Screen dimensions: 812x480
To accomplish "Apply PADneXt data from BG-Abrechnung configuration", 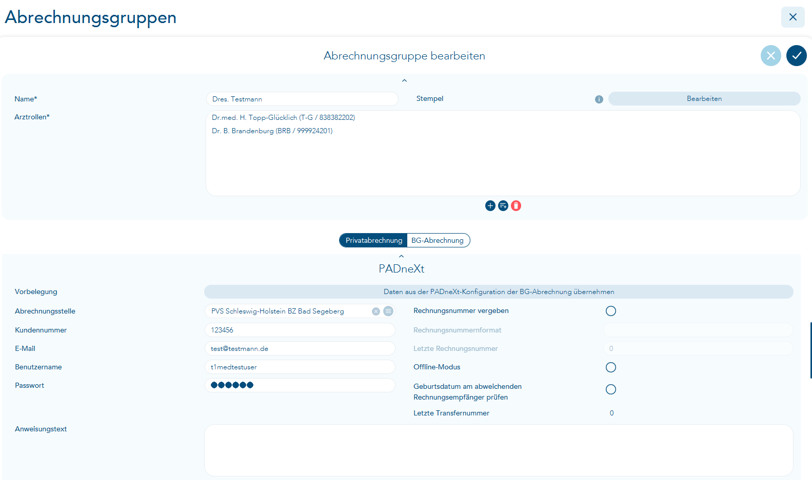I will (x=499, y=292).
